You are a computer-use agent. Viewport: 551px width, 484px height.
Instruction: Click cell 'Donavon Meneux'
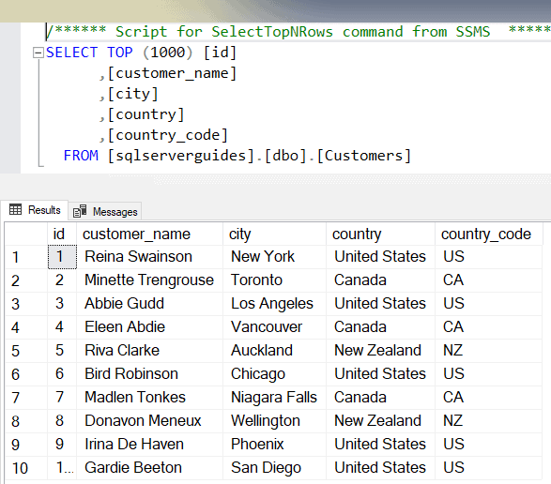[x=149, y=421]
